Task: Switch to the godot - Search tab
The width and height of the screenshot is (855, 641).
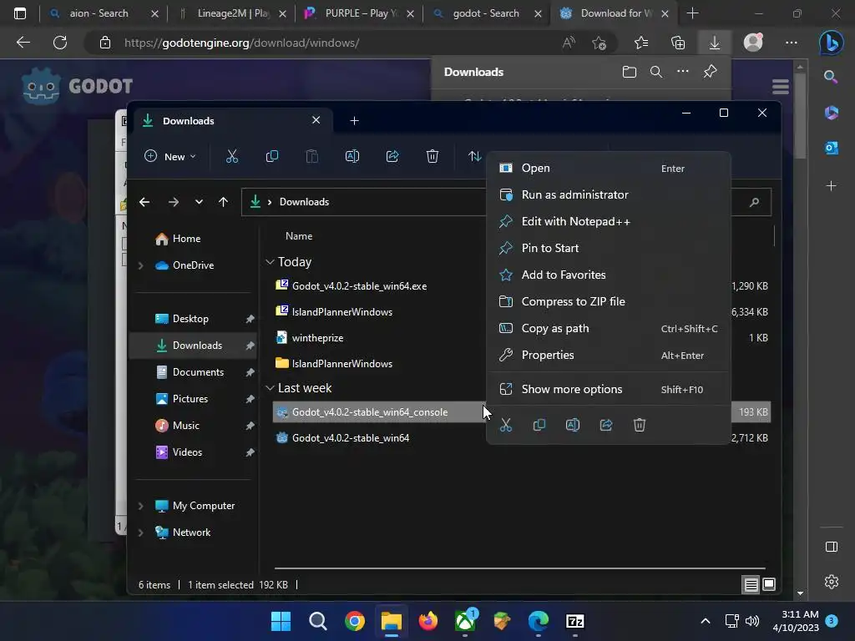Action: [x=486, y=13]
